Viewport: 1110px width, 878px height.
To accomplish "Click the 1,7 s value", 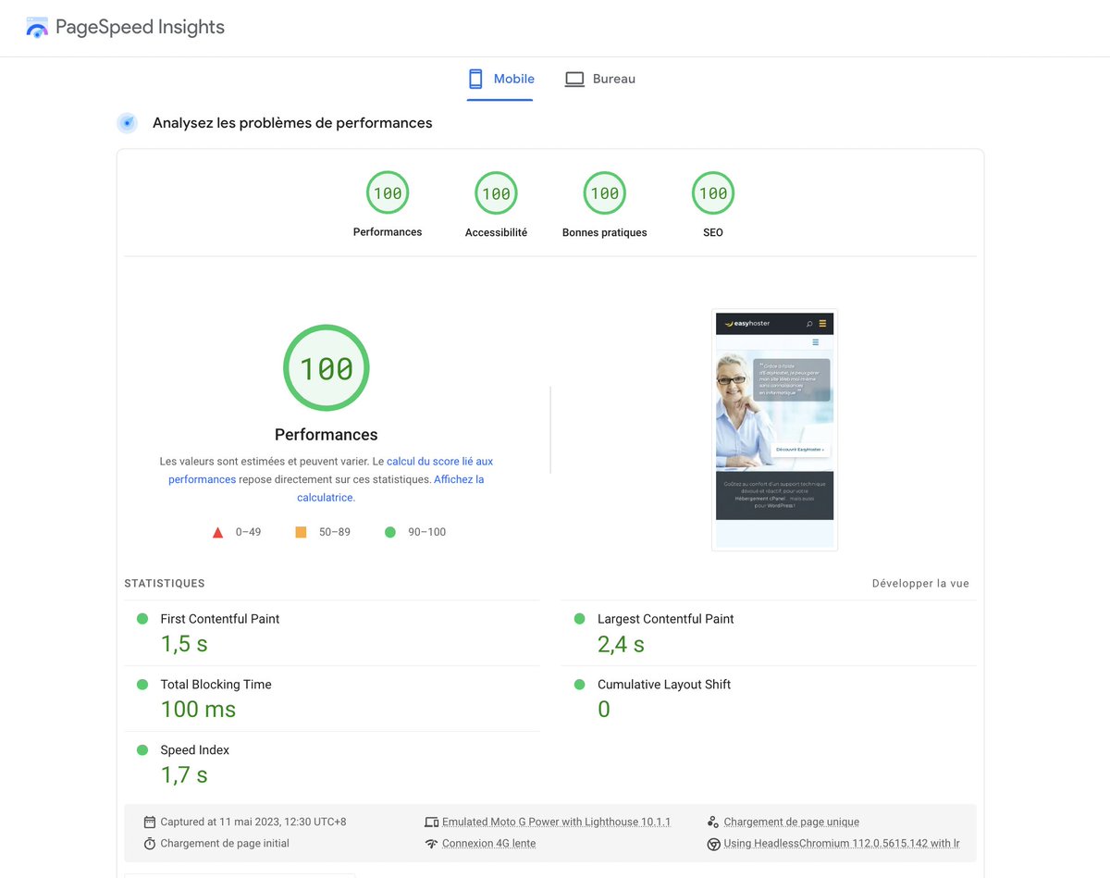I will coord(184,775).
